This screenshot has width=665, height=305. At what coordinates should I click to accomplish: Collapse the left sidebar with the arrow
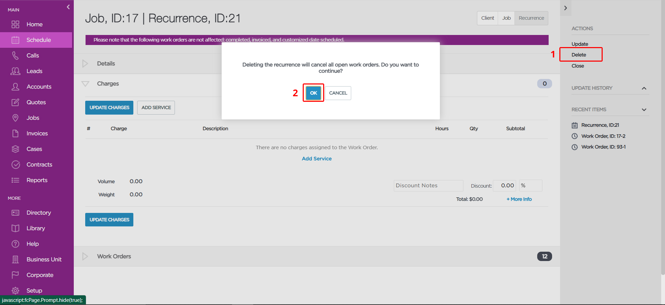coord(68,7)
